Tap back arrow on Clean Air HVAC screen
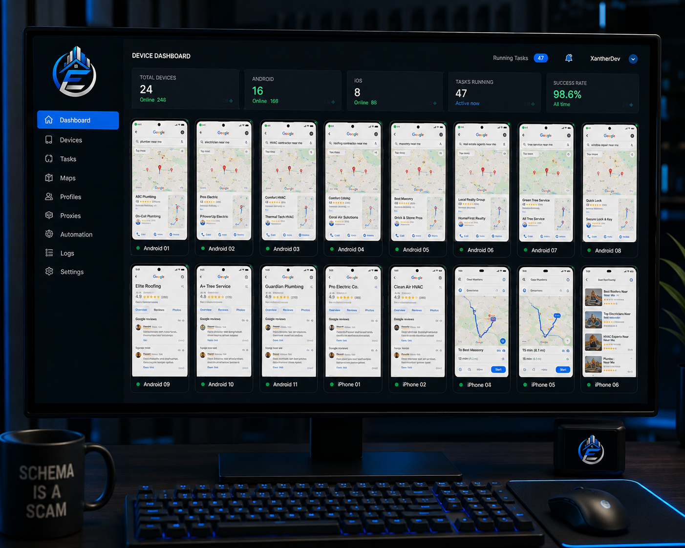 tap(395, 277)
